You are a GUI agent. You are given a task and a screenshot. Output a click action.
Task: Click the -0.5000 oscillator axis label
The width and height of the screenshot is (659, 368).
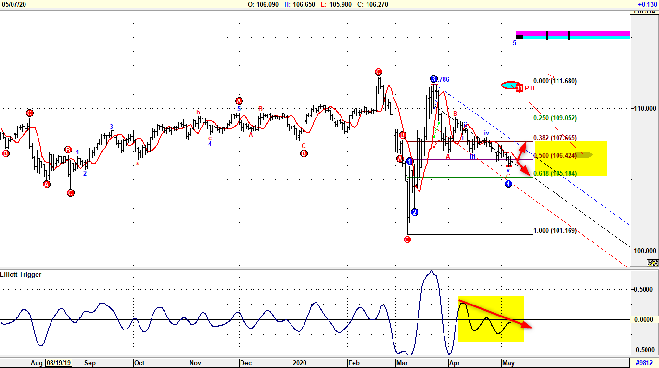(x=644, y=350)
